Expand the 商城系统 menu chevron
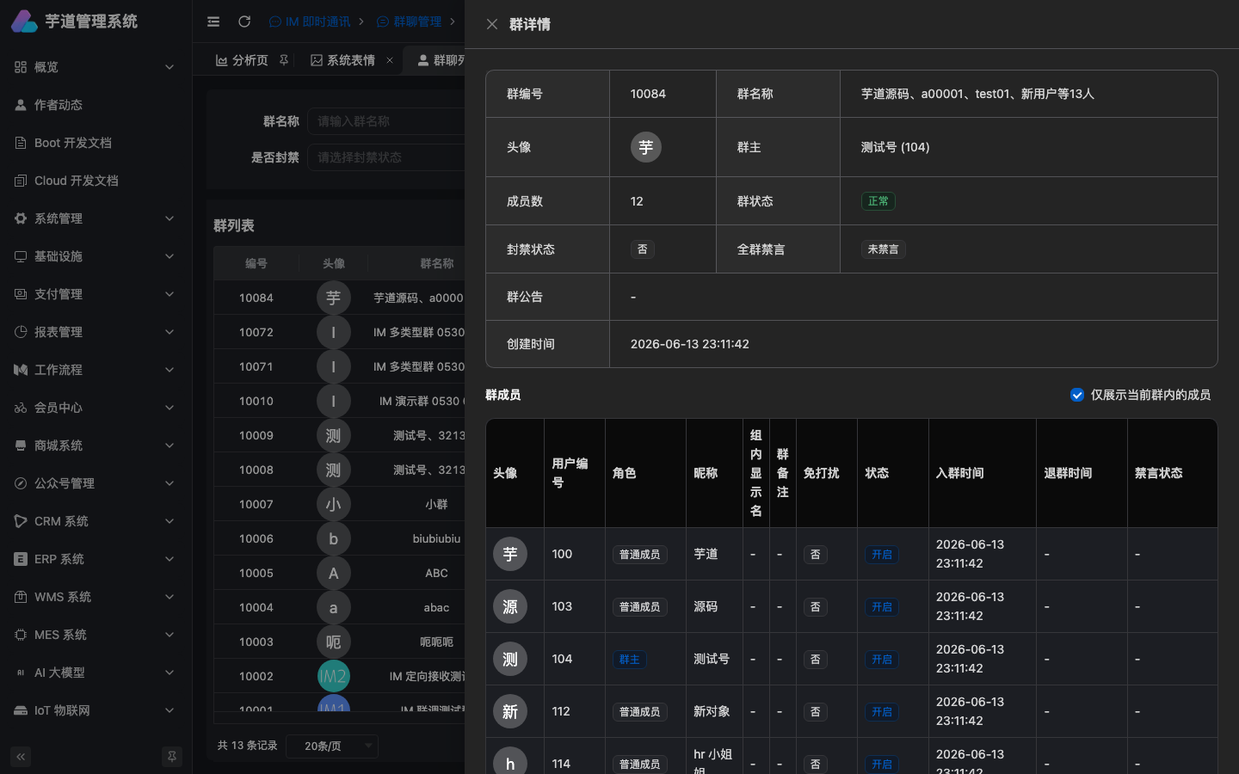The image size is (1239, 774). (x=170, y=445)
